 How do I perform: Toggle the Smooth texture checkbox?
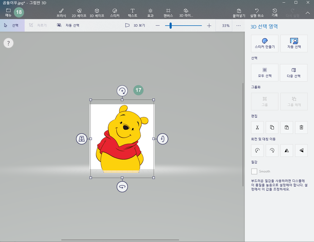[x=254, y=171]
